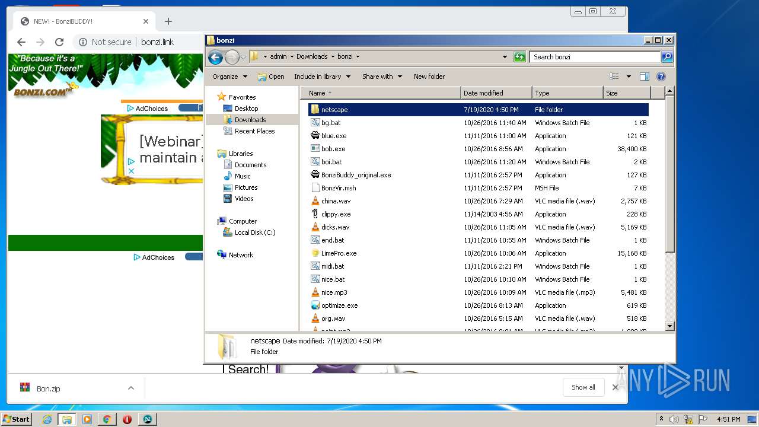
Task: Expand the Bon.zip download options chevron
Action: click(x=130, y=388)
